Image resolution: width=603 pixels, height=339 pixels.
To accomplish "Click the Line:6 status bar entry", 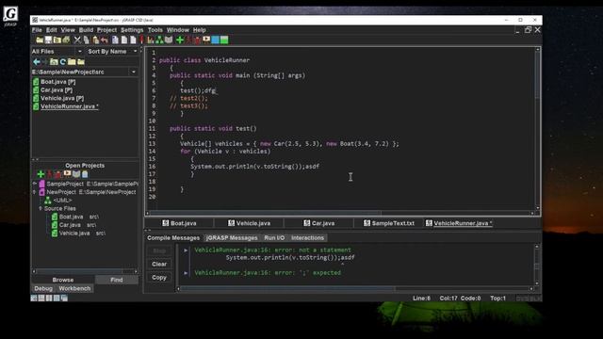I will (421, 299).
